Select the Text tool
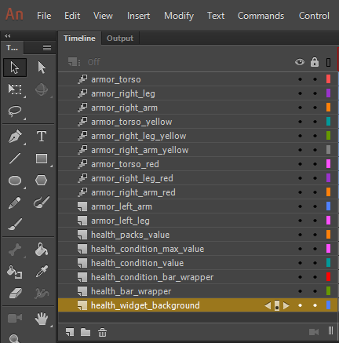Screen dimensions: 339x343 [x=42, y=137]
